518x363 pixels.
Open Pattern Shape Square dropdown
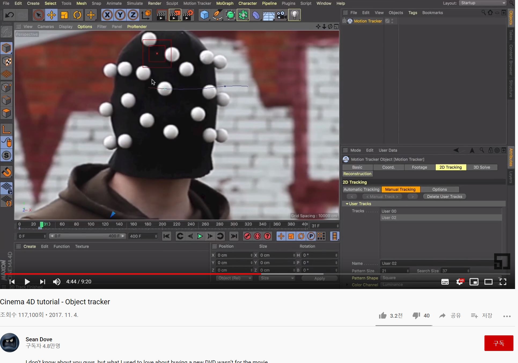point(441,278)
